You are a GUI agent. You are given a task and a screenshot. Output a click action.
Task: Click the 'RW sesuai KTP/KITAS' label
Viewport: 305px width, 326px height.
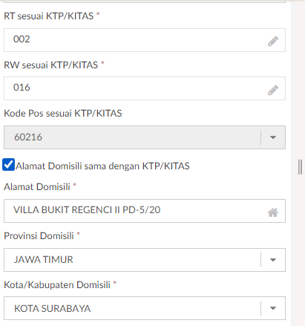click(51, 65)
